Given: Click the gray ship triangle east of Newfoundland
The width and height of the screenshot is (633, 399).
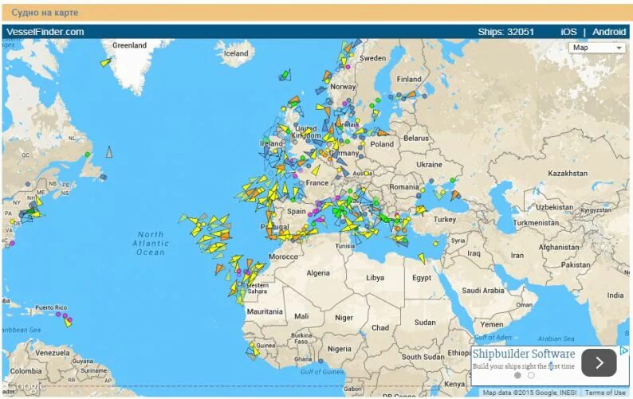Looking at the screenshot, I should click(x=109, y=152).
